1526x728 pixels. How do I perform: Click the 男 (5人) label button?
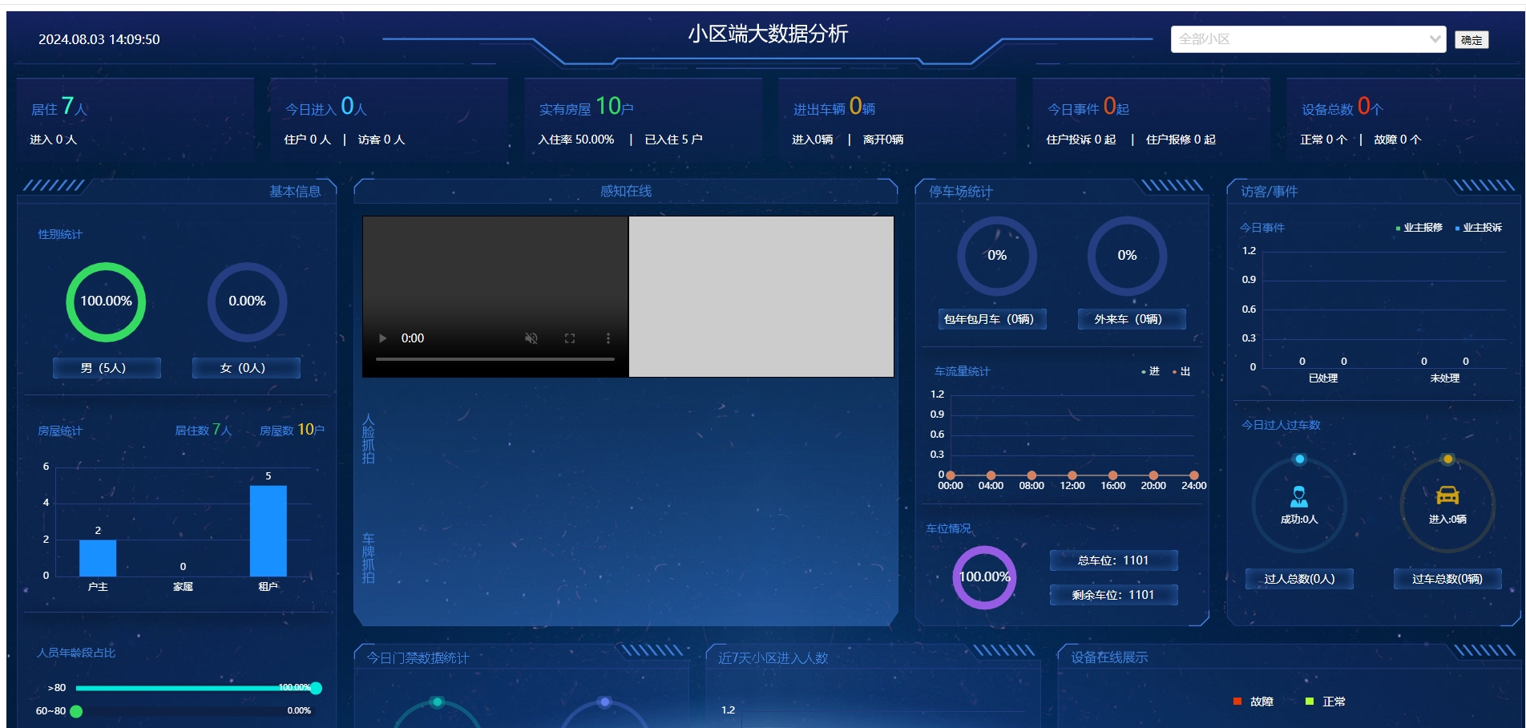(107, 368)
